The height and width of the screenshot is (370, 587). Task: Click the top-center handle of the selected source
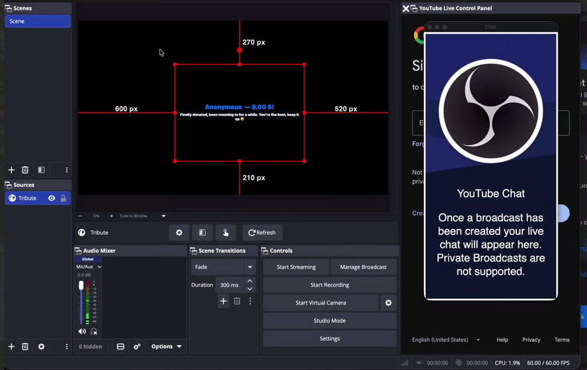(240, 64)
